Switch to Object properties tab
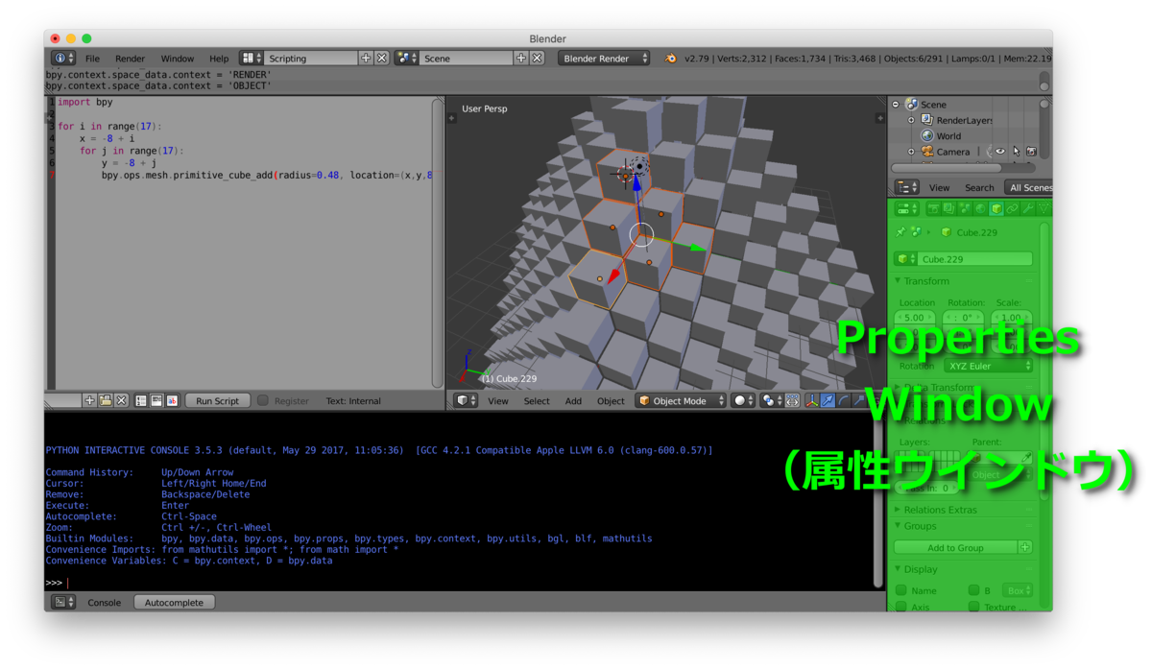This screenshot has height=670, width=1152. point(996,208)
